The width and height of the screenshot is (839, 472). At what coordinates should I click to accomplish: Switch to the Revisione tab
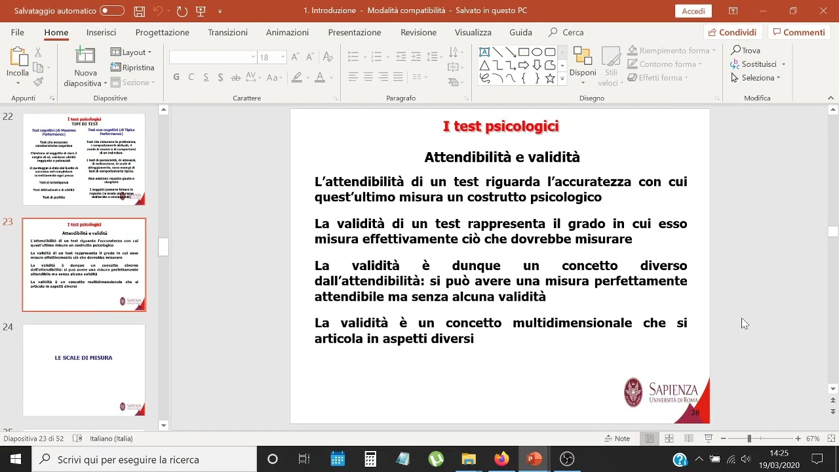click(418, 32)
